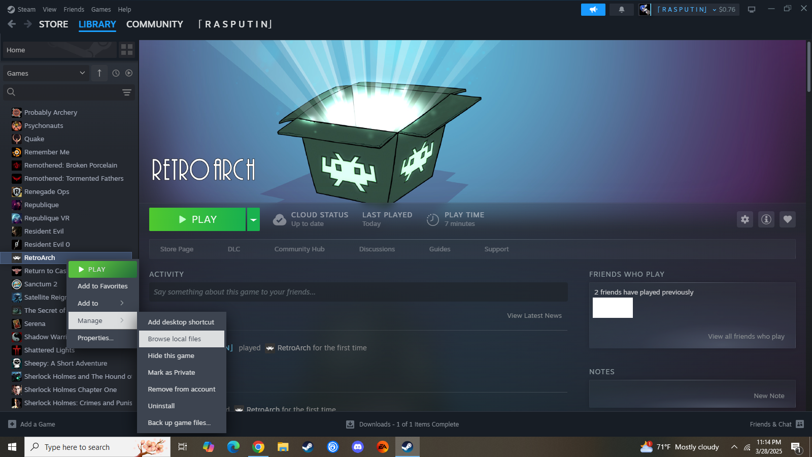Image resolution: width=812 pixels, height=457 pixels.
Task: Go forward with the right arrow
Action: pos(28,24)
